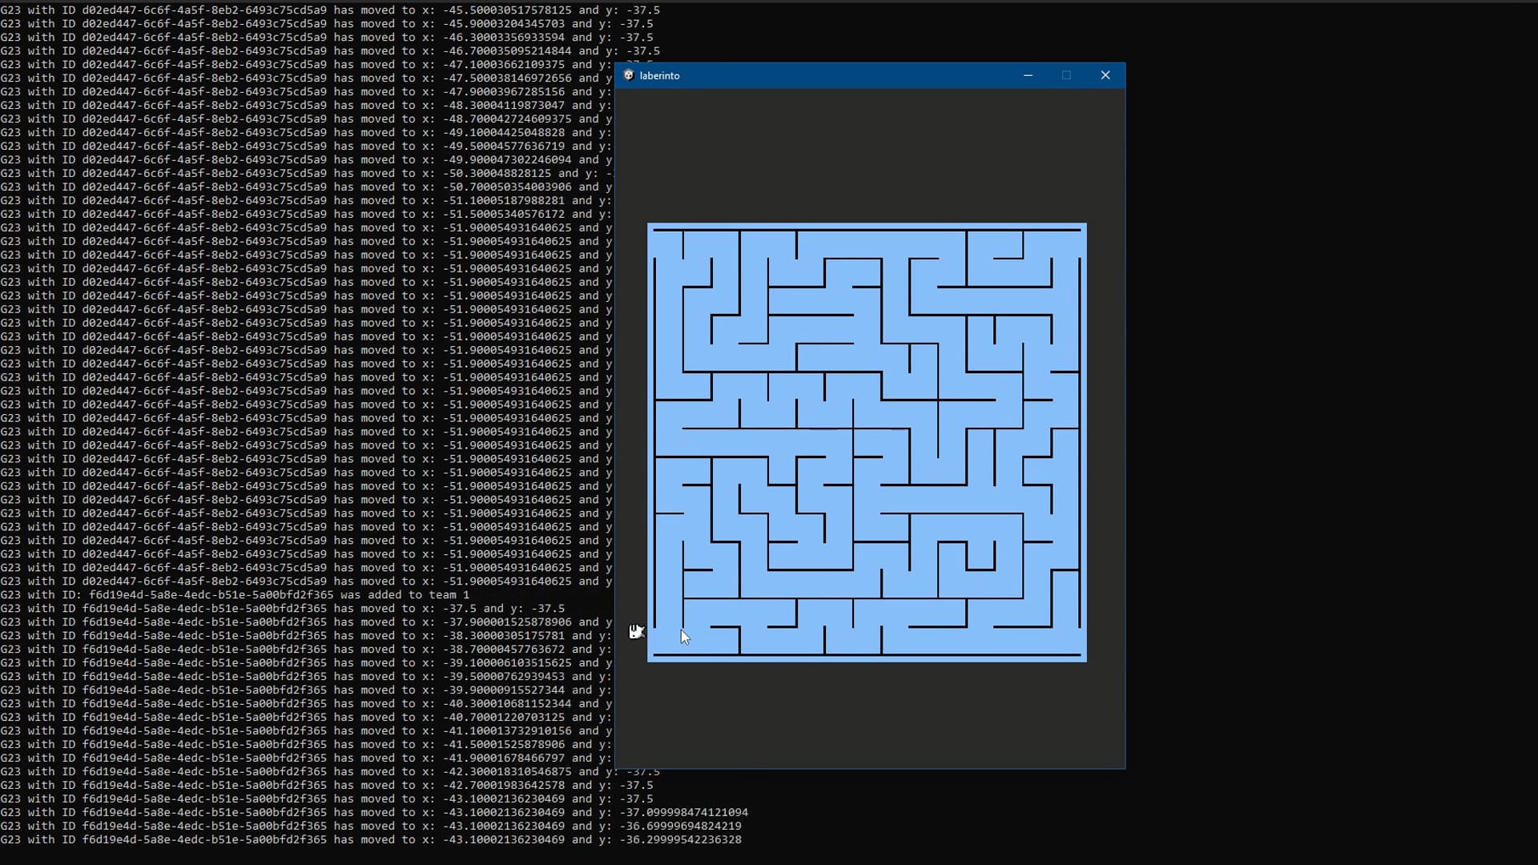1538x865 pixels.
Task: Click the blue maze's bottom-right corner cell
Action: click(x=1066, y=642)
